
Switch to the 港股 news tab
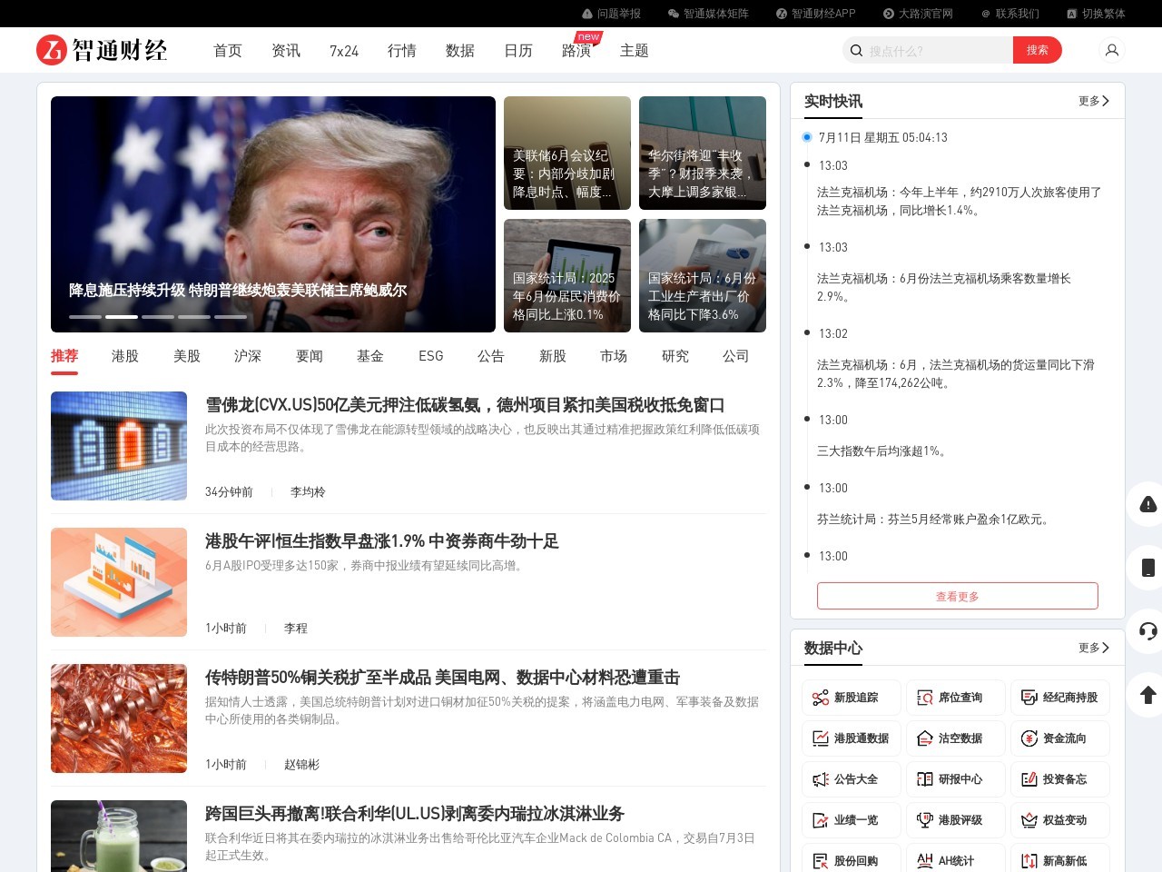(x=124, y=356)
